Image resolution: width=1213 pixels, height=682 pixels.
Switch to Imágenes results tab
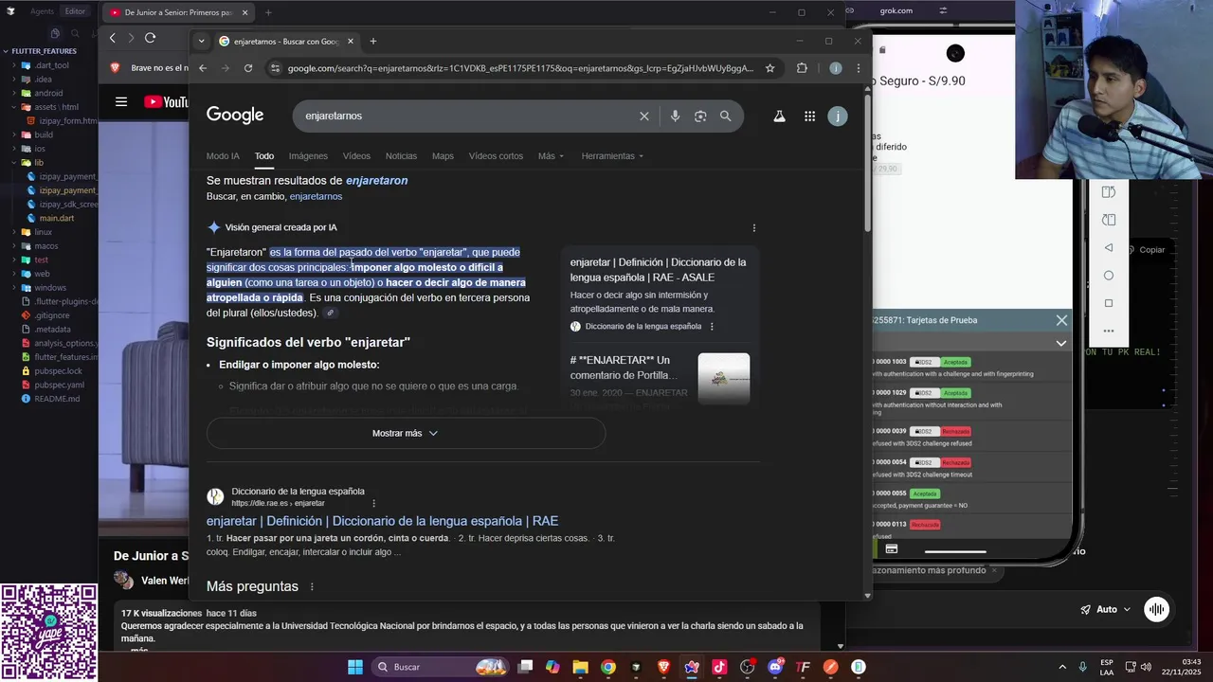pyautogui.click(x=308, y=156)
